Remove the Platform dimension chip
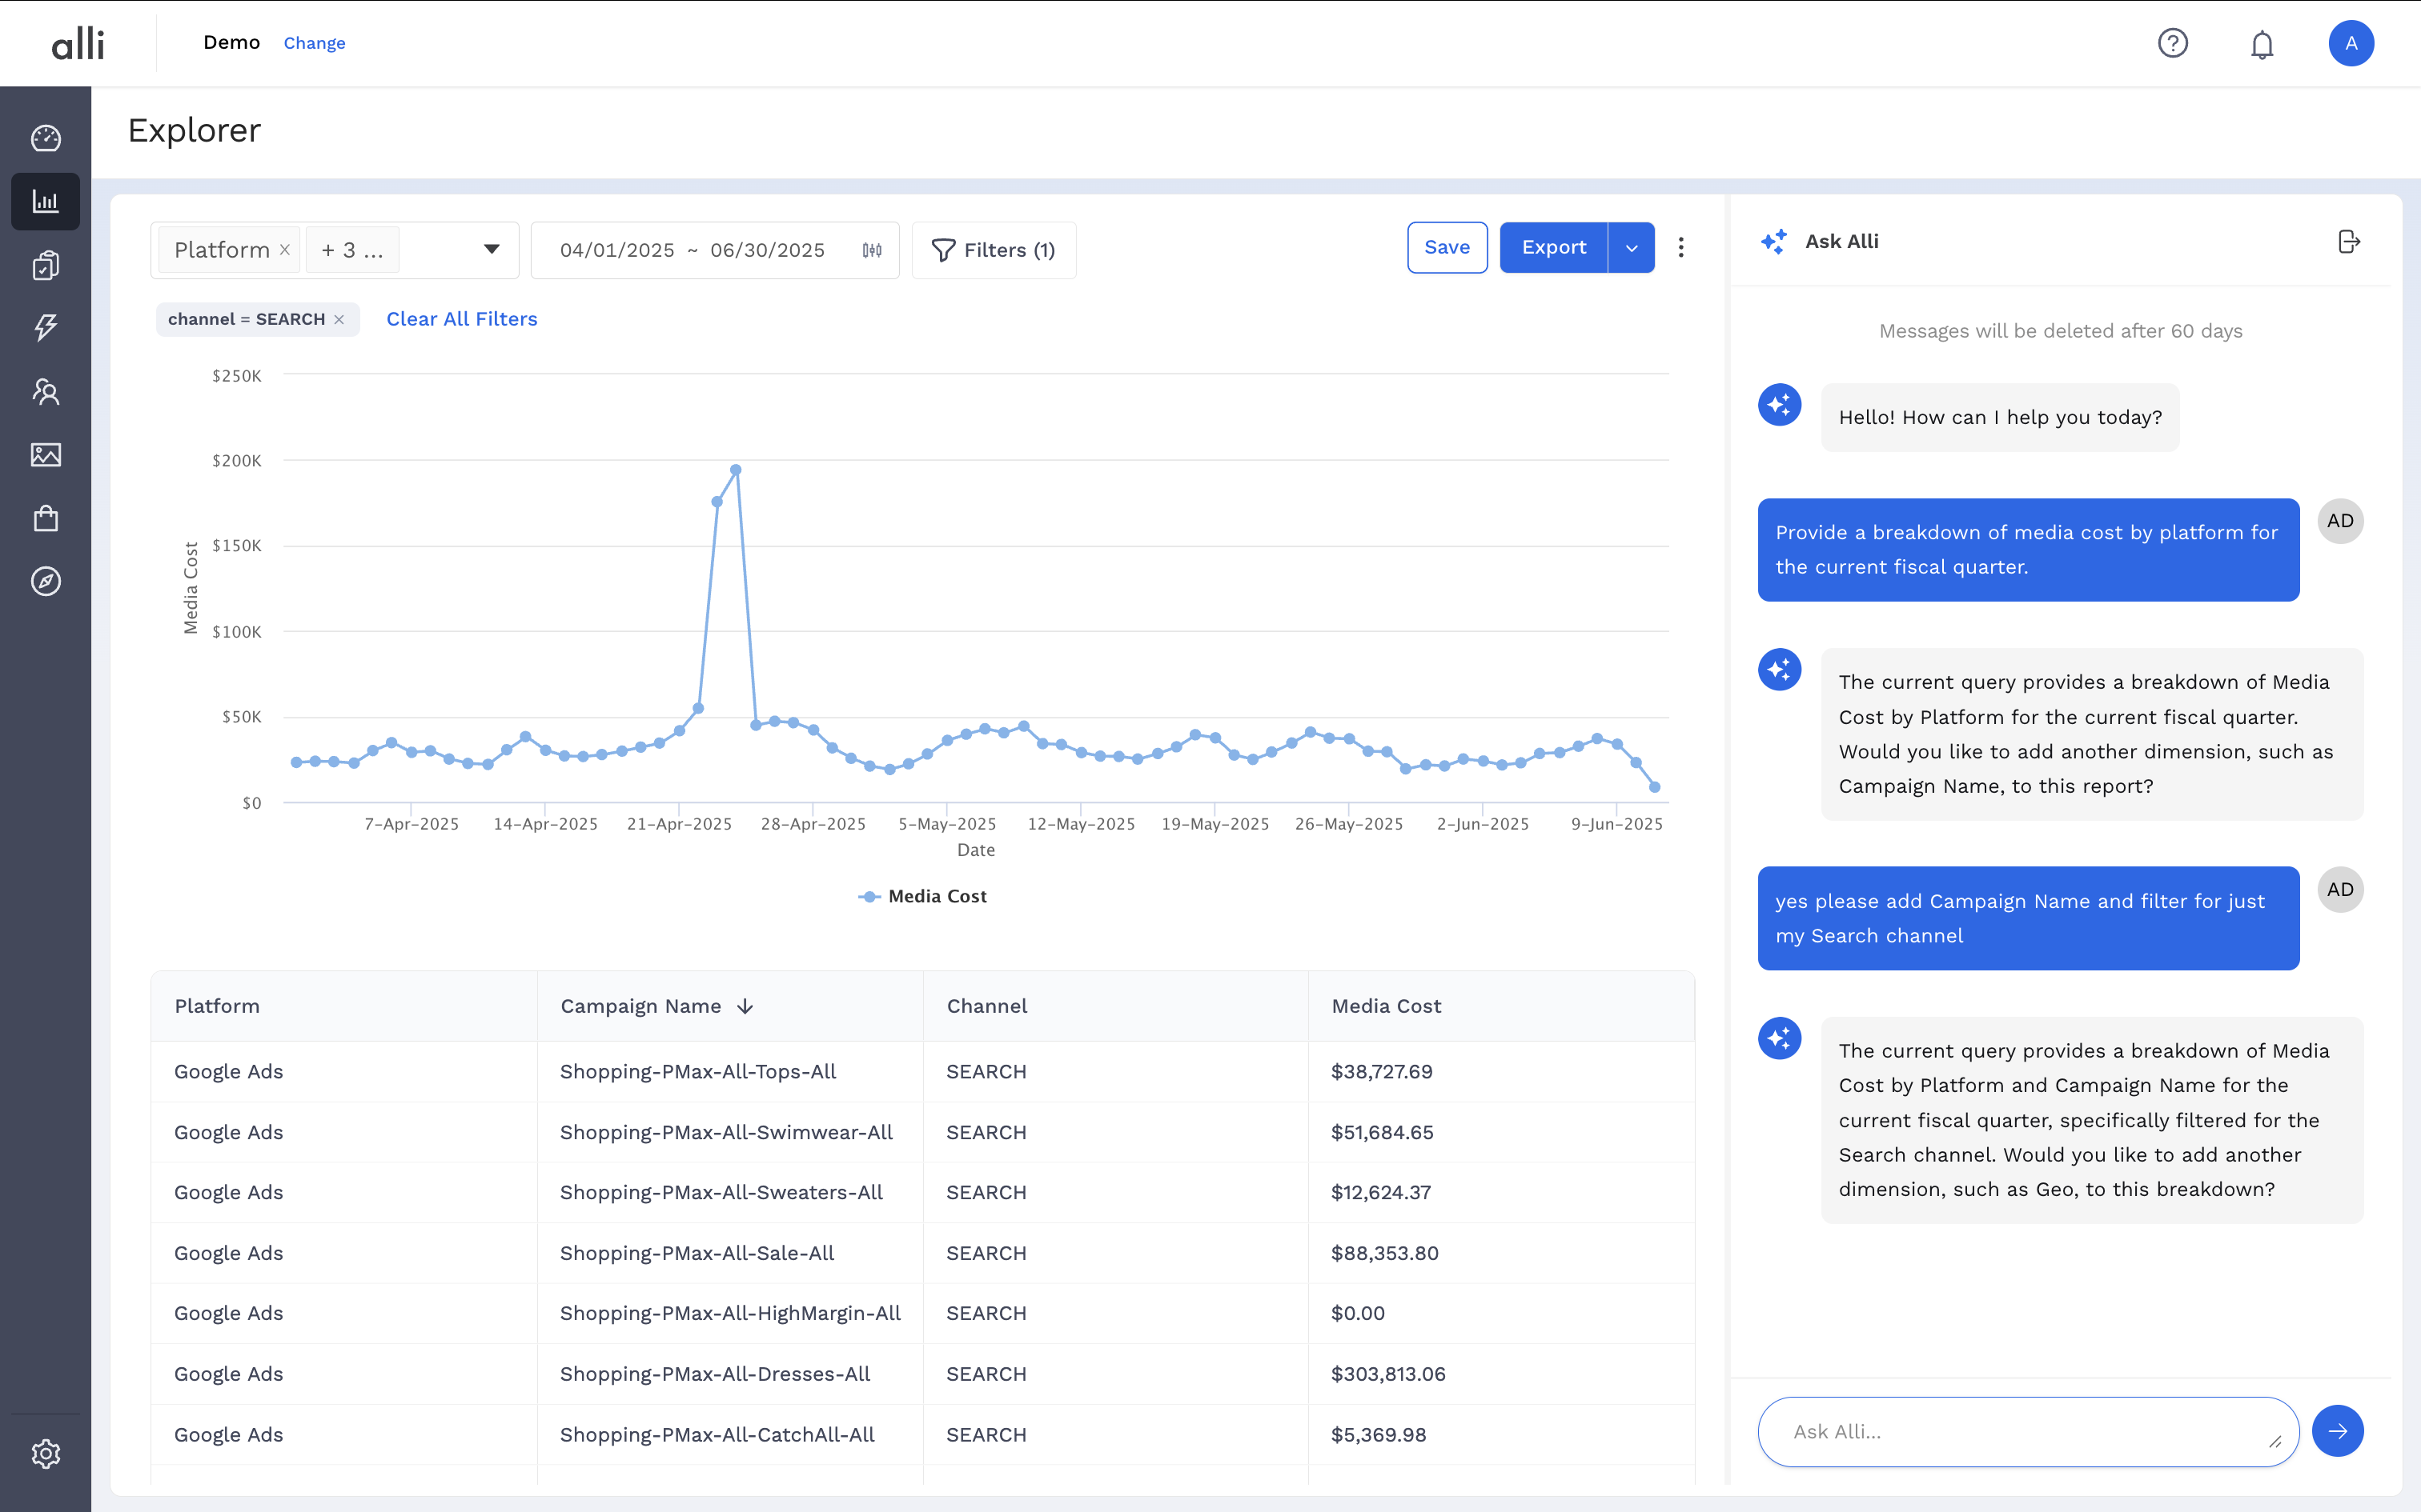 coord(285,250)
